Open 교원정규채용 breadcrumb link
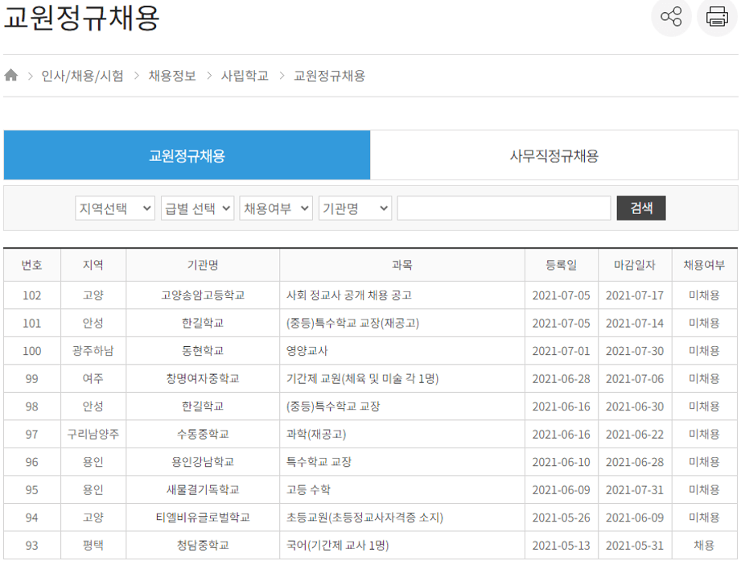This screenshot has width=741, height=561. 329,76
